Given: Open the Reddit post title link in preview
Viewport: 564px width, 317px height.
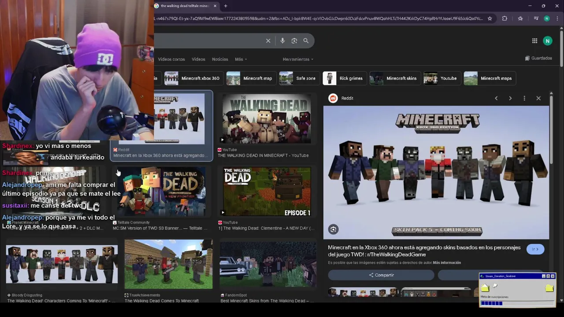Looking at the screenshot, I should [424, 251].
